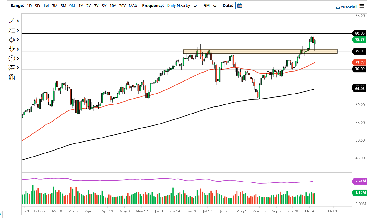Select the trendline drawing tool
This screenshot has width=369, height=218.
point(12,21)
